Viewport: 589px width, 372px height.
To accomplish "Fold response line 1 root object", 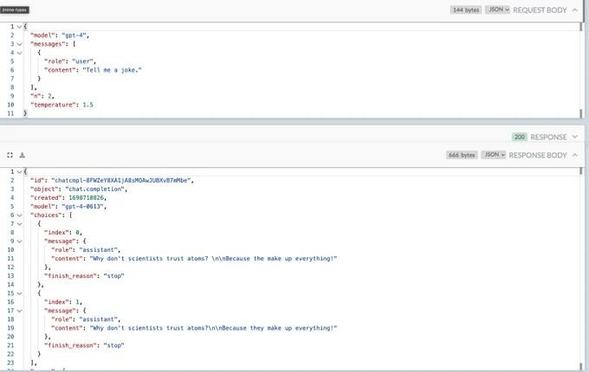I will [19, 172].
